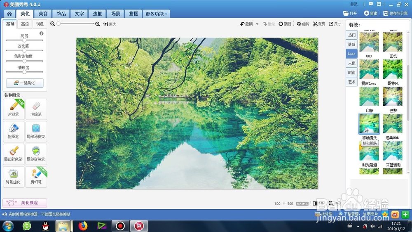
Task: Select the 局部变色笔 recolor pen
Action: (36, 154)
